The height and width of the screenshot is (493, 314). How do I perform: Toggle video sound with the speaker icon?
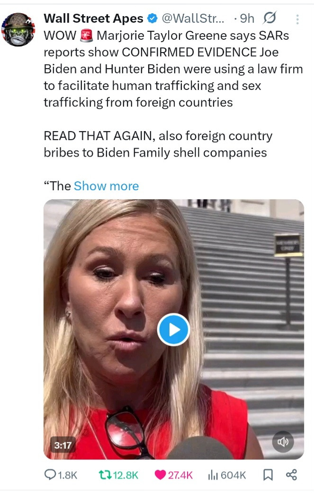point(283,442)
